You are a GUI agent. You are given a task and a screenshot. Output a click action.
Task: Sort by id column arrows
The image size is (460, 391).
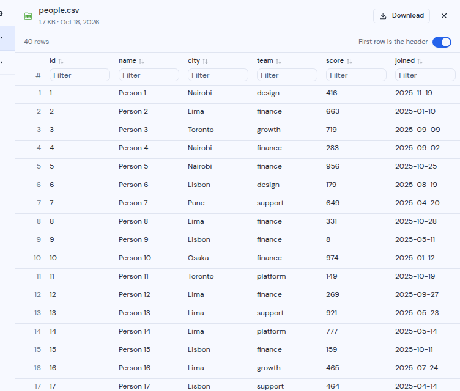(61, 61)
